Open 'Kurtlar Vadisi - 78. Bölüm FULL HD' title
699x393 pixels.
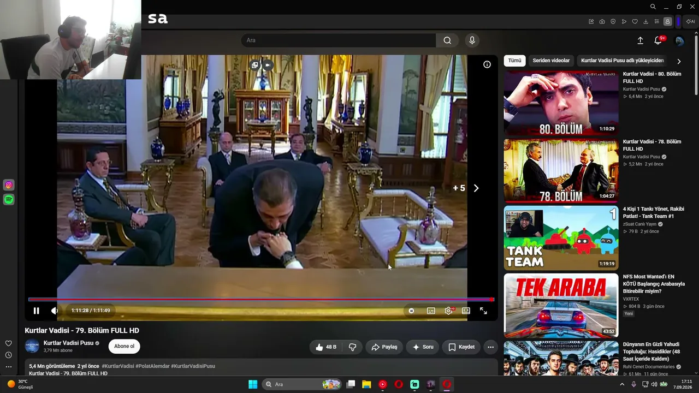coord(652,145)
